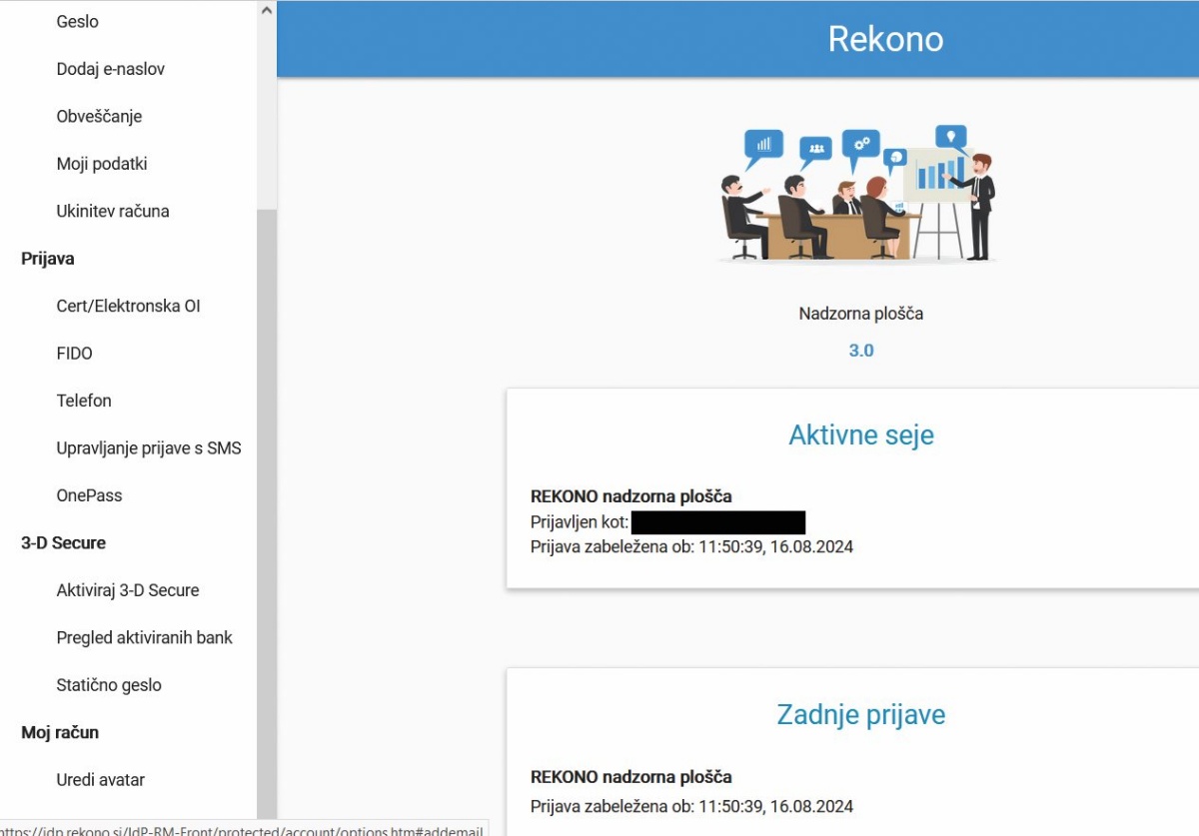The height and width of the screenshot is (836, 1199).
Task: Click the Prijavljen kot label
Action: coord(580,522)
